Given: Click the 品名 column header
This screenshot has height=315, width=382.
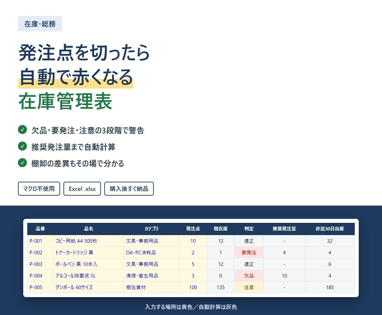Looking at the screenshot, I should pyautogui.click(x=88, y=229).
